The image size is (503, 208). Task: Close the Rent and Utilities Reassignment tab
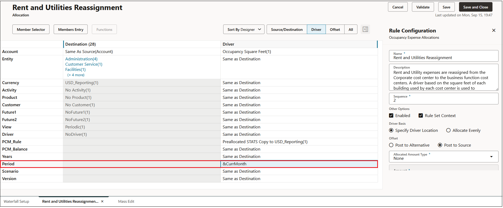[102, 201]
